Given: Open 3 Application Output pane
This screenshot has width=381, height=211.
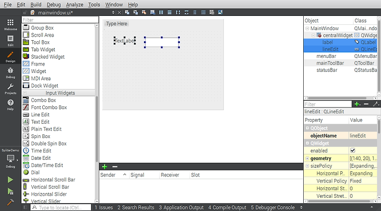Looking at the screenshot, I should 182,207.
